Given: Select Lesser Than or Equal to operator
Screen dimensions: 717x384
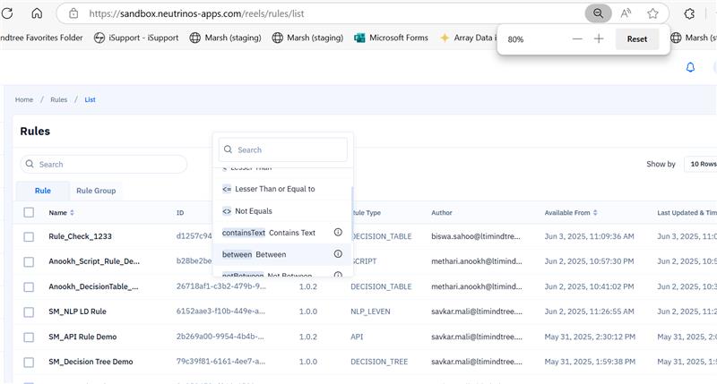Looking at the screenshot, I should tap(282, 189).
